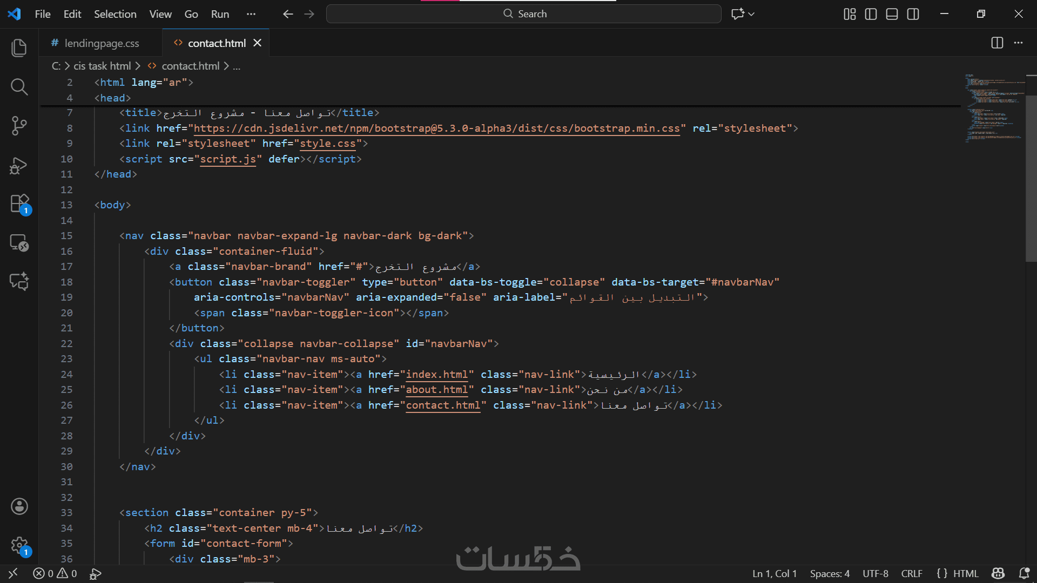Viewport: 1037px width, 583px height.
Task: Expand the Copilot chat dropdown arrow
Action: [751, 14]
